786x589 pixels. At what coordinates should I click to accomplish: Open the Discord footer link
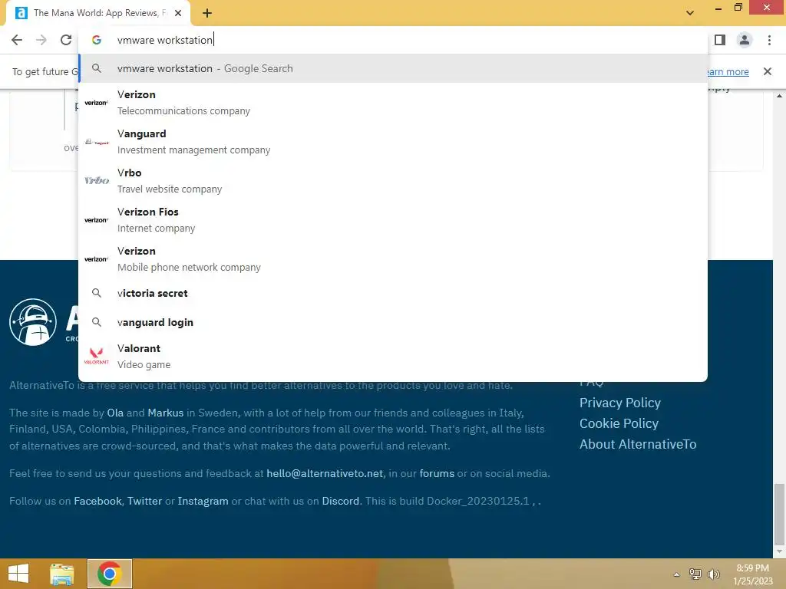(x=340, y=501)
